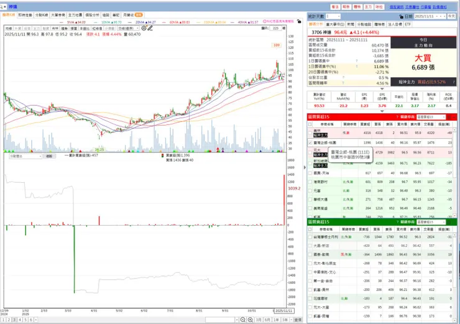The width and height of the screenshot is (460, 324).
Task: Click the 3年 range button
Action: [x=285, y=320]
